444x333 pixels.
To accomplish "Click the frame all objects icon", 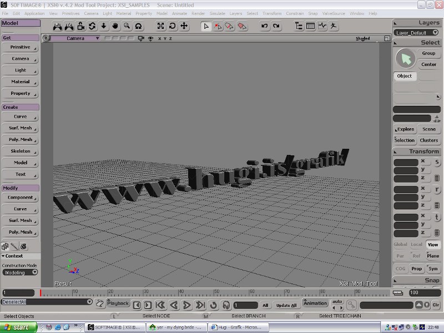I will pyautogui.click(x=160, y=26).
